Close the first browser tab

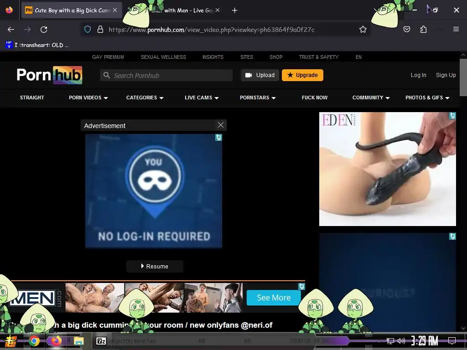click(x=115, y=10)
